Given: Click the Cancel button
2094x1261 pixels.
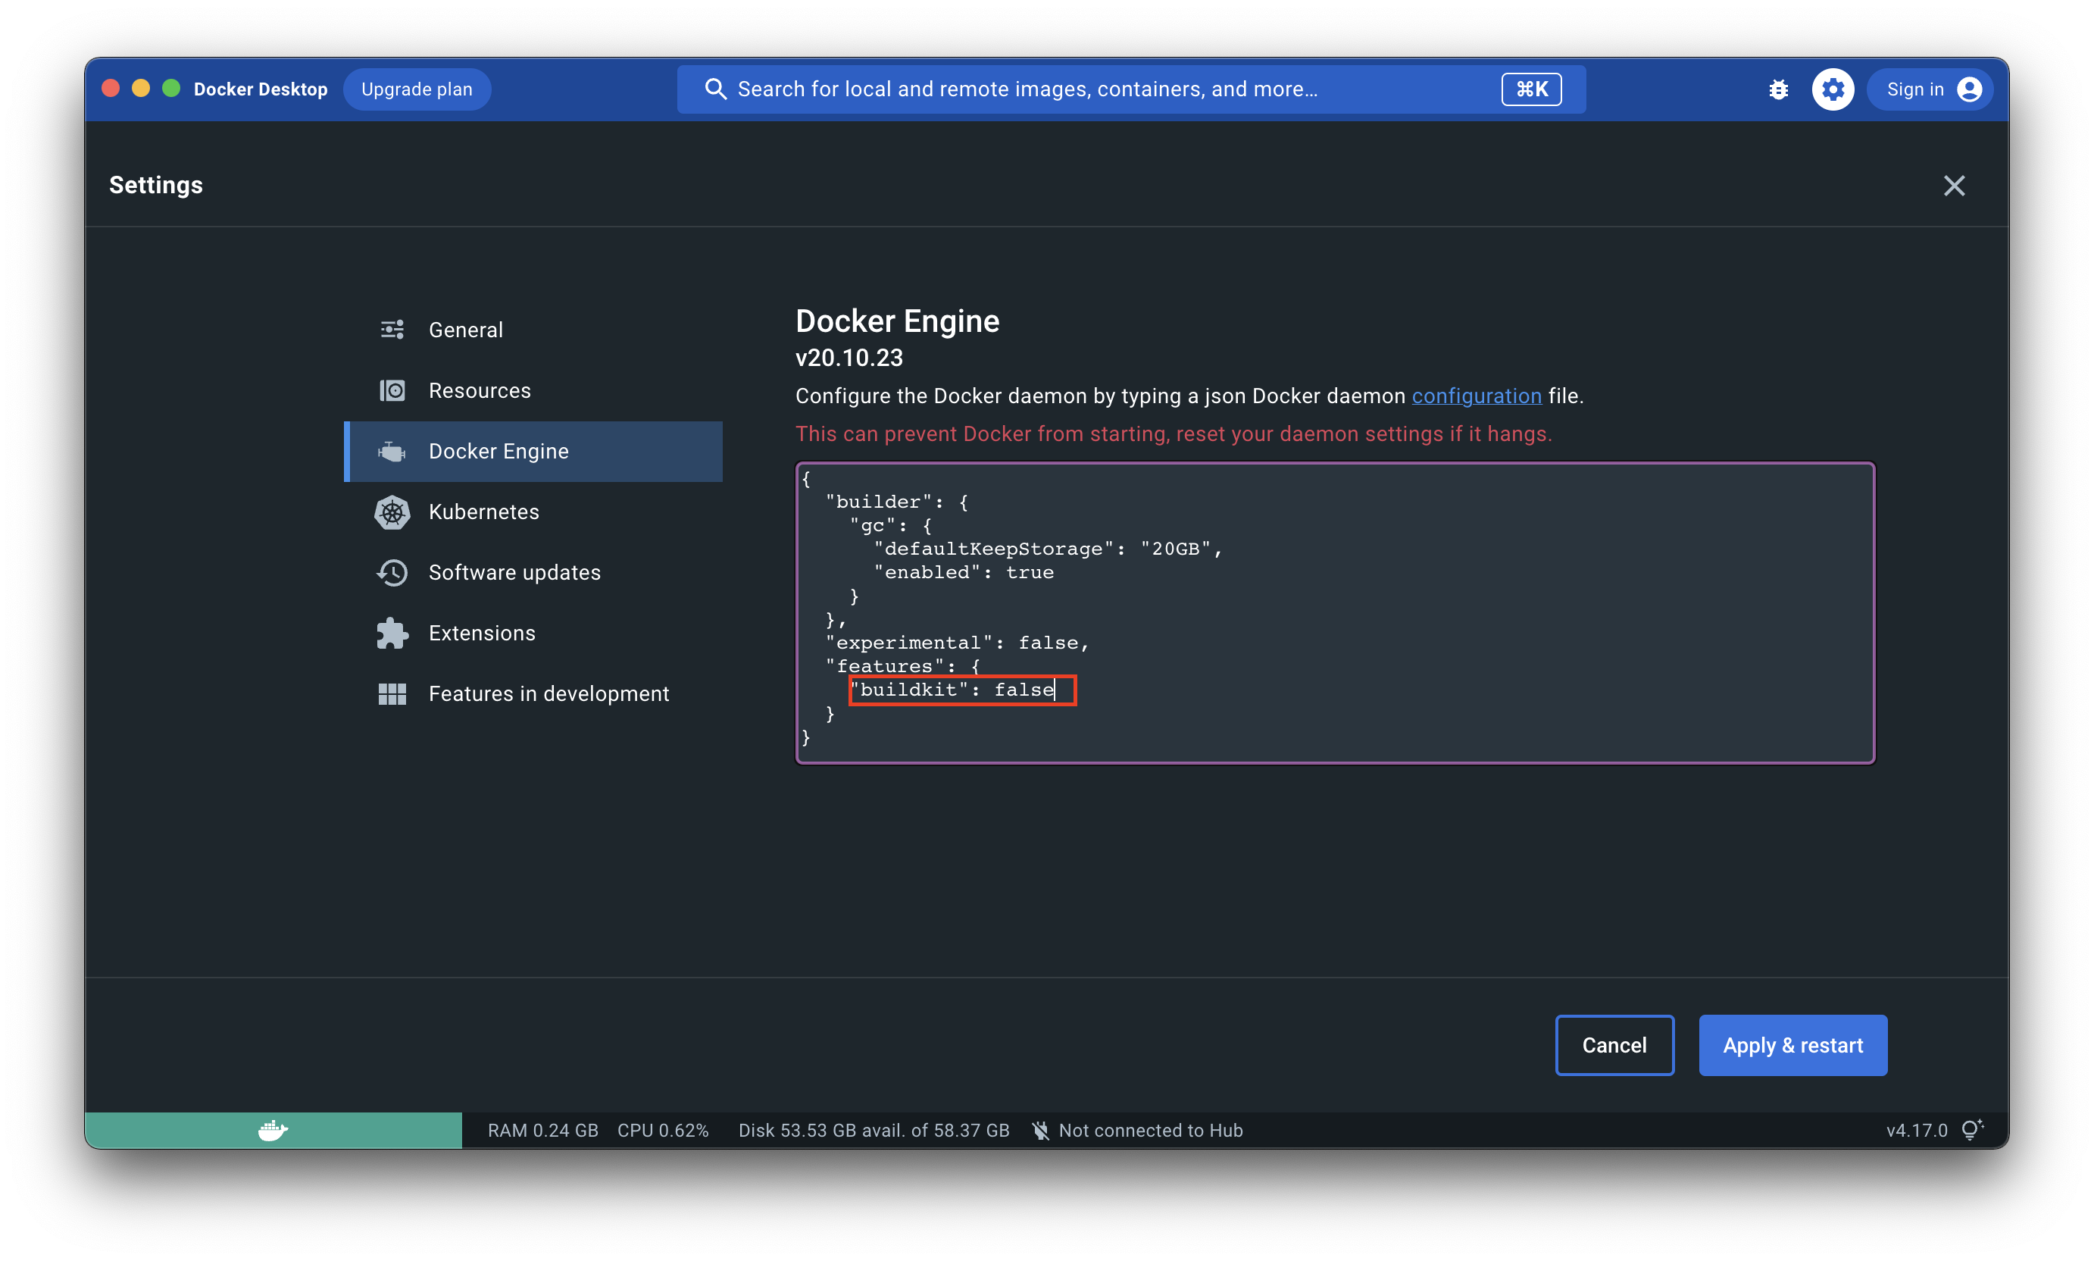Looking at the screenshot, I should [x=1614, y=1045].
